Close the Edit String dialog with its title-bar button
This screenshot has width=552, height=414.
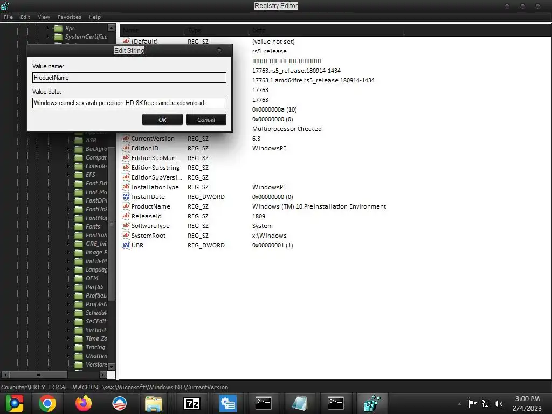click(x=219, y=50)
